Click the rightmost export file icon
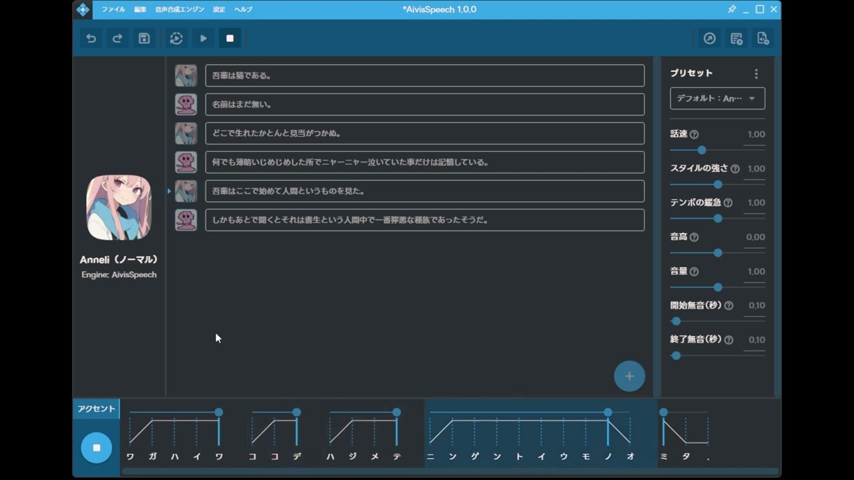This screenshot has width=854, height=480. [x=763, y=39]
